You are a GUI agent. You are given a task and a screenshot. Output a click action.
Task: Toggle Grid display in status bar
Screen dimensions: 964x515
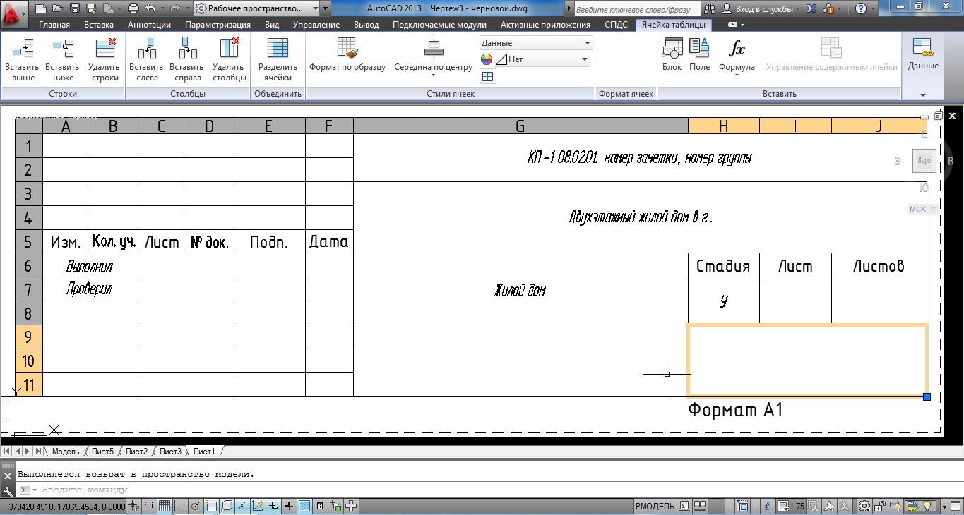[164, 506]
